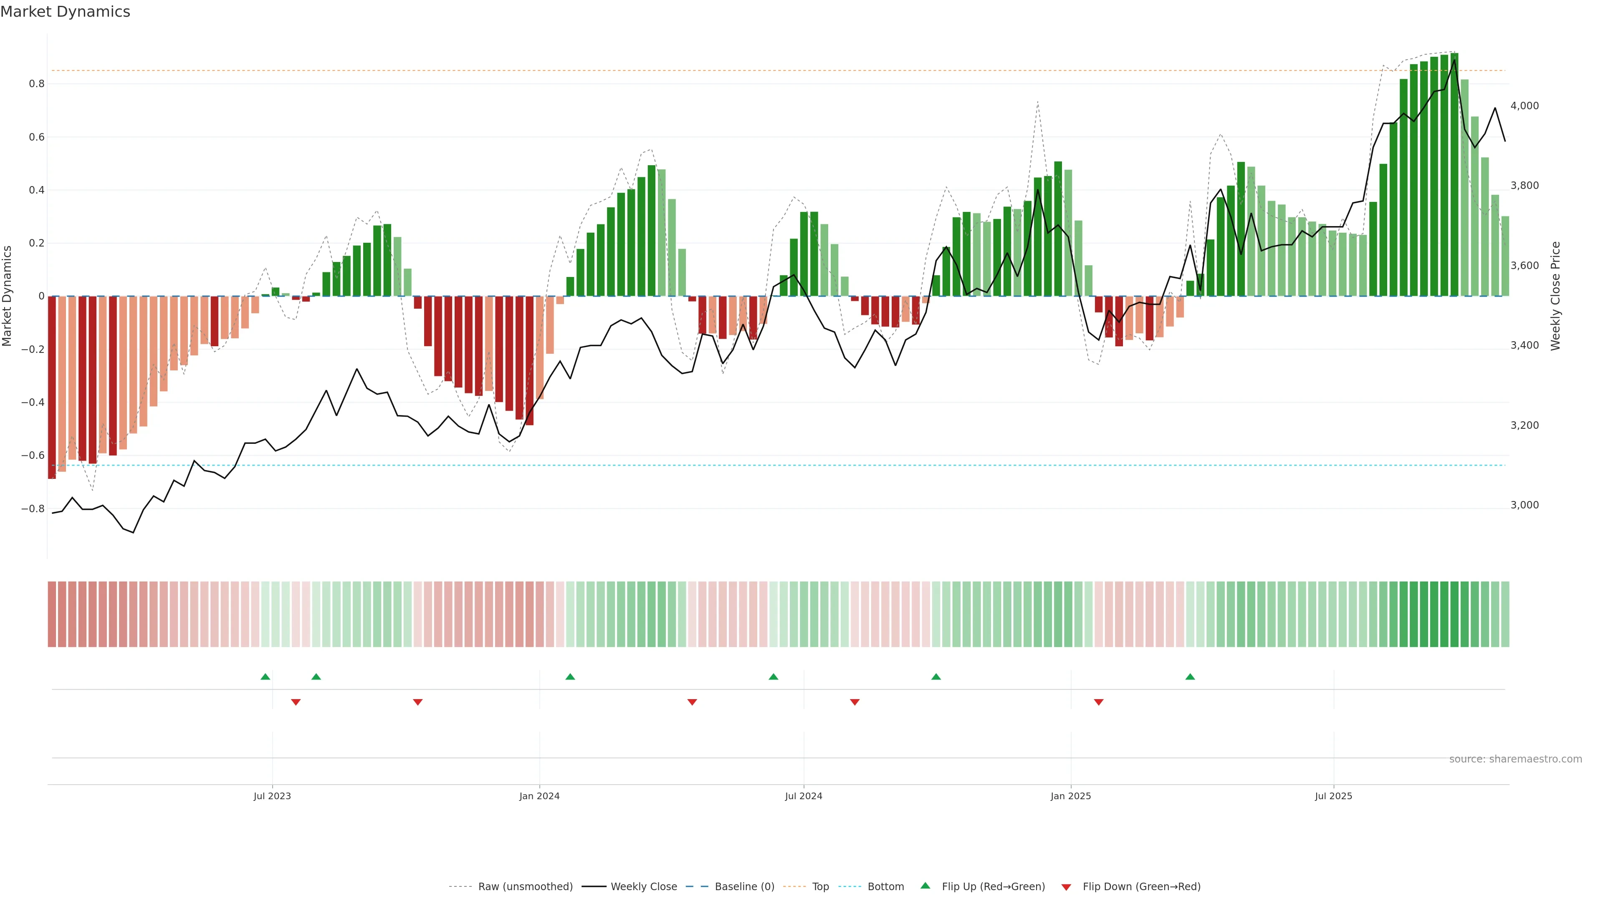Click the Jul 2025 x-axis label
The image size is (1603, 901).
coord(1333,796)
